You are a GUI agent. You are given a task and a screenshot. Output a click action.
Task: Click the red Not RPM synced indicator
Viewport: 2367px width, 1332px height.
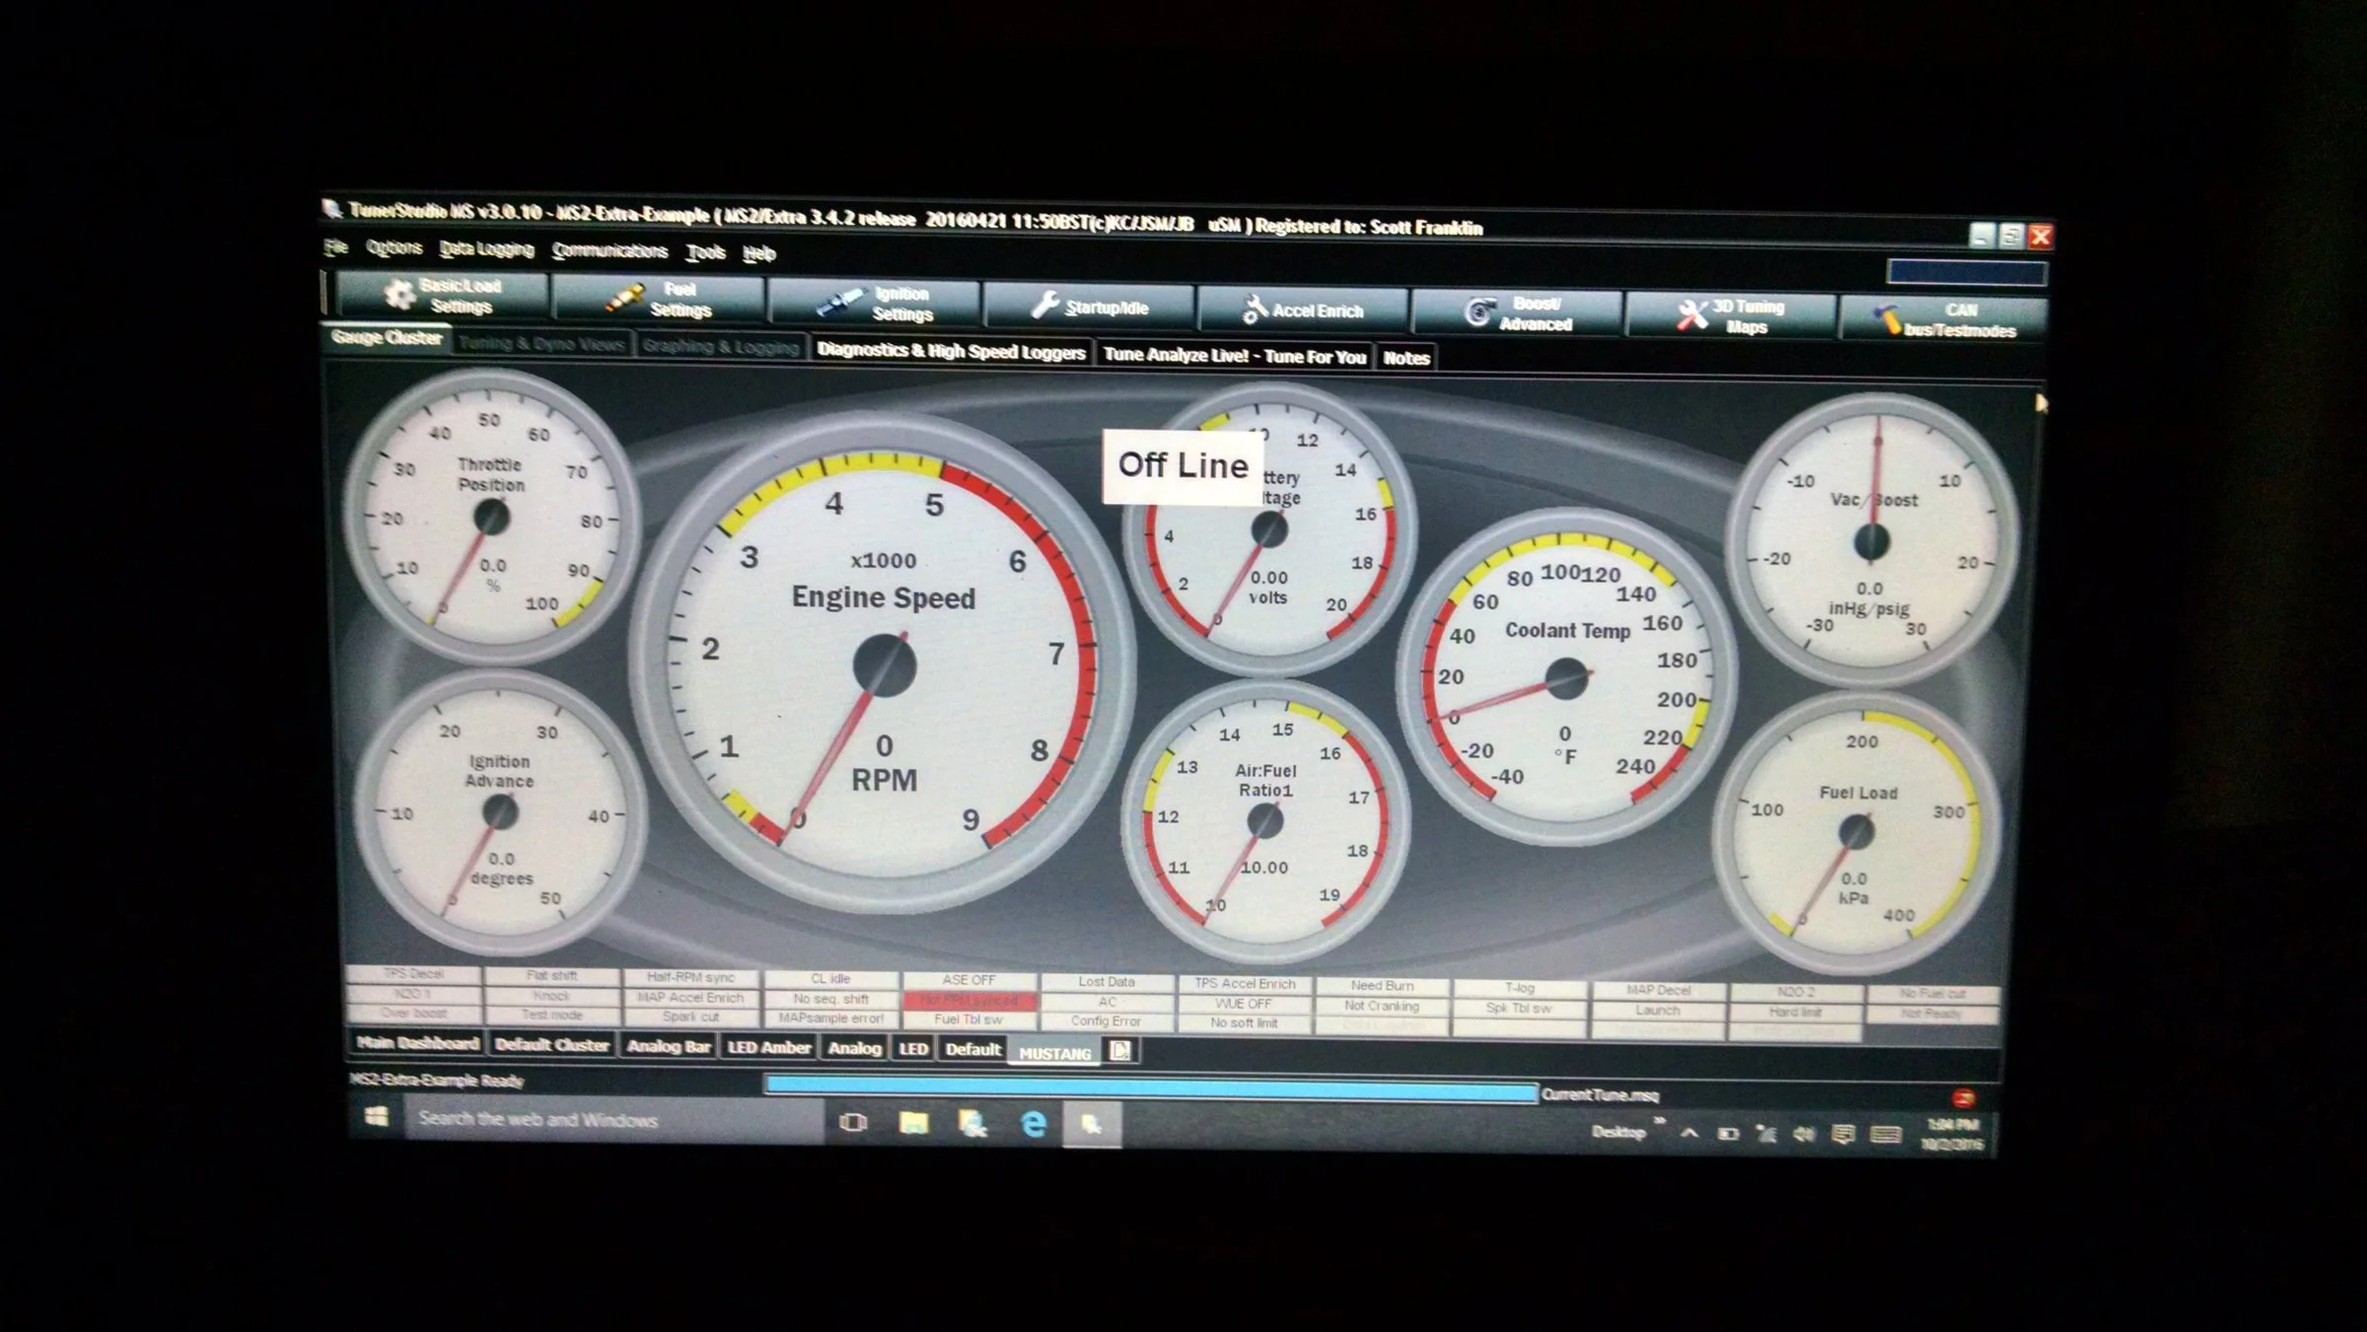pyautogui.click(x=968, y=1000)
